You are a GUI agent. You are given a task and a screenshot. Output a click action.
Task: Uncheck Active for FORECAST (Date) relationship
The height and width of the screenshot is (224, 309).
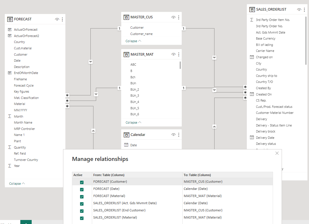tap(82, 190)
